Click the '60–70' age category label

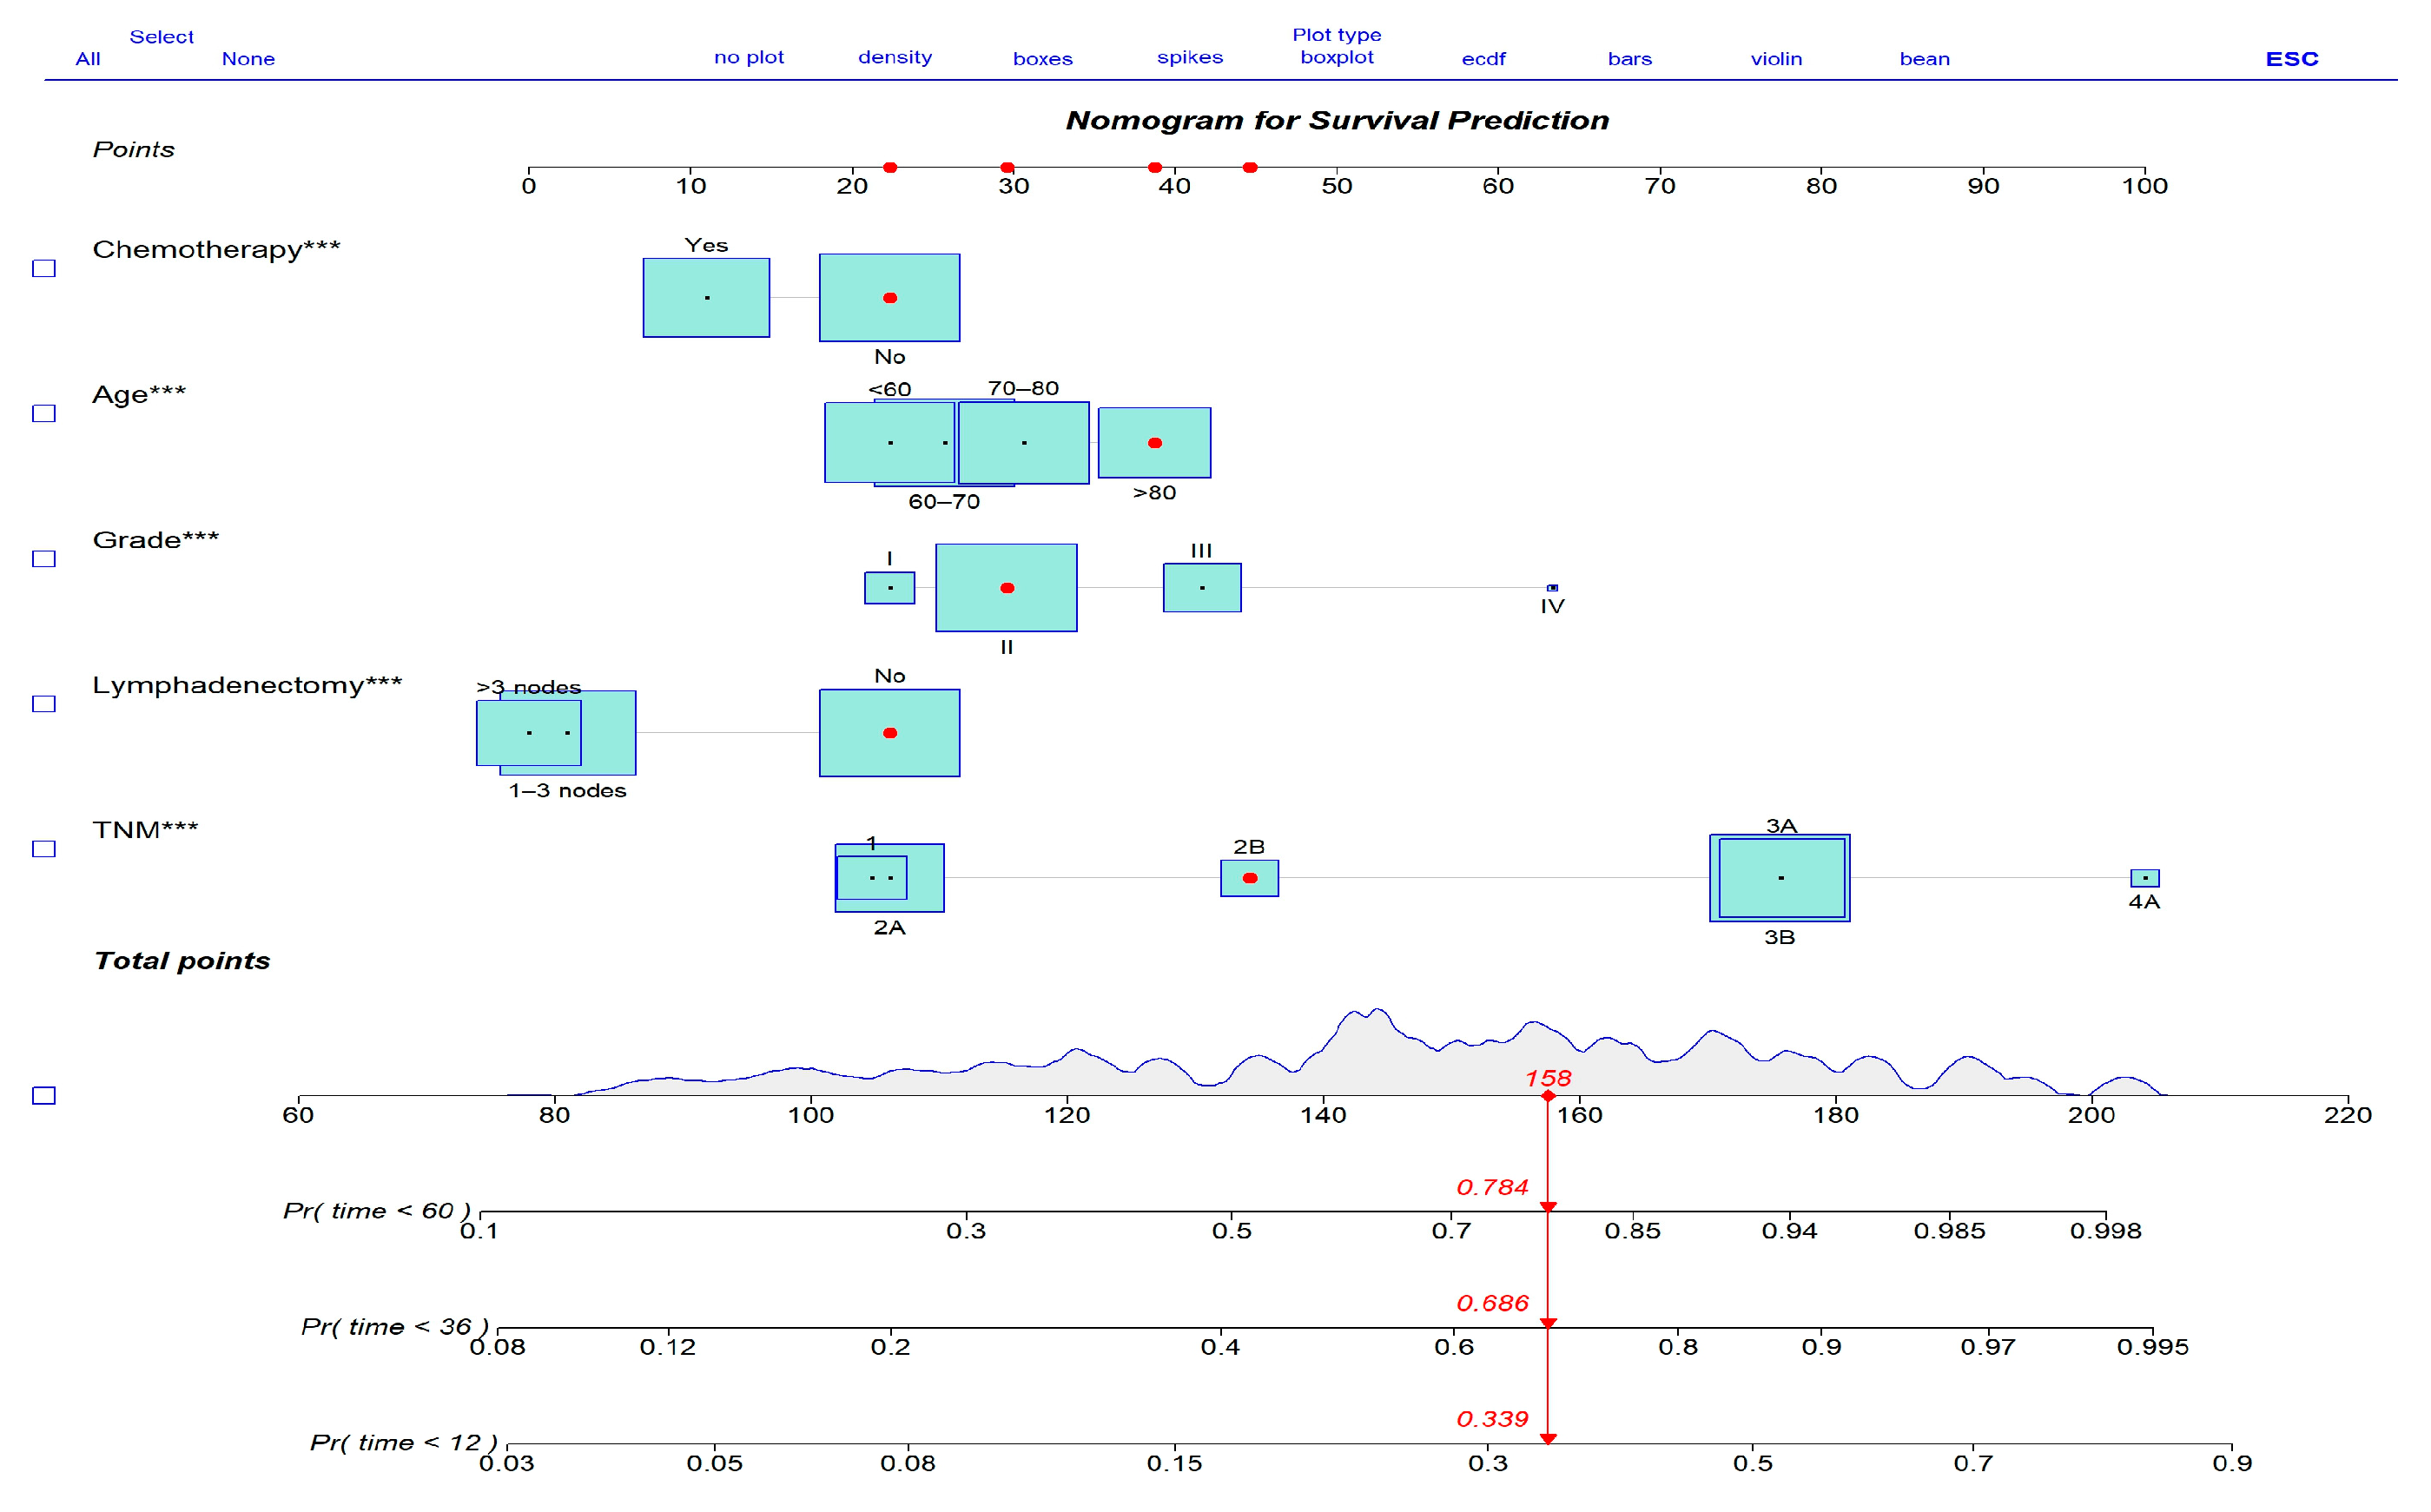(943, 502)
